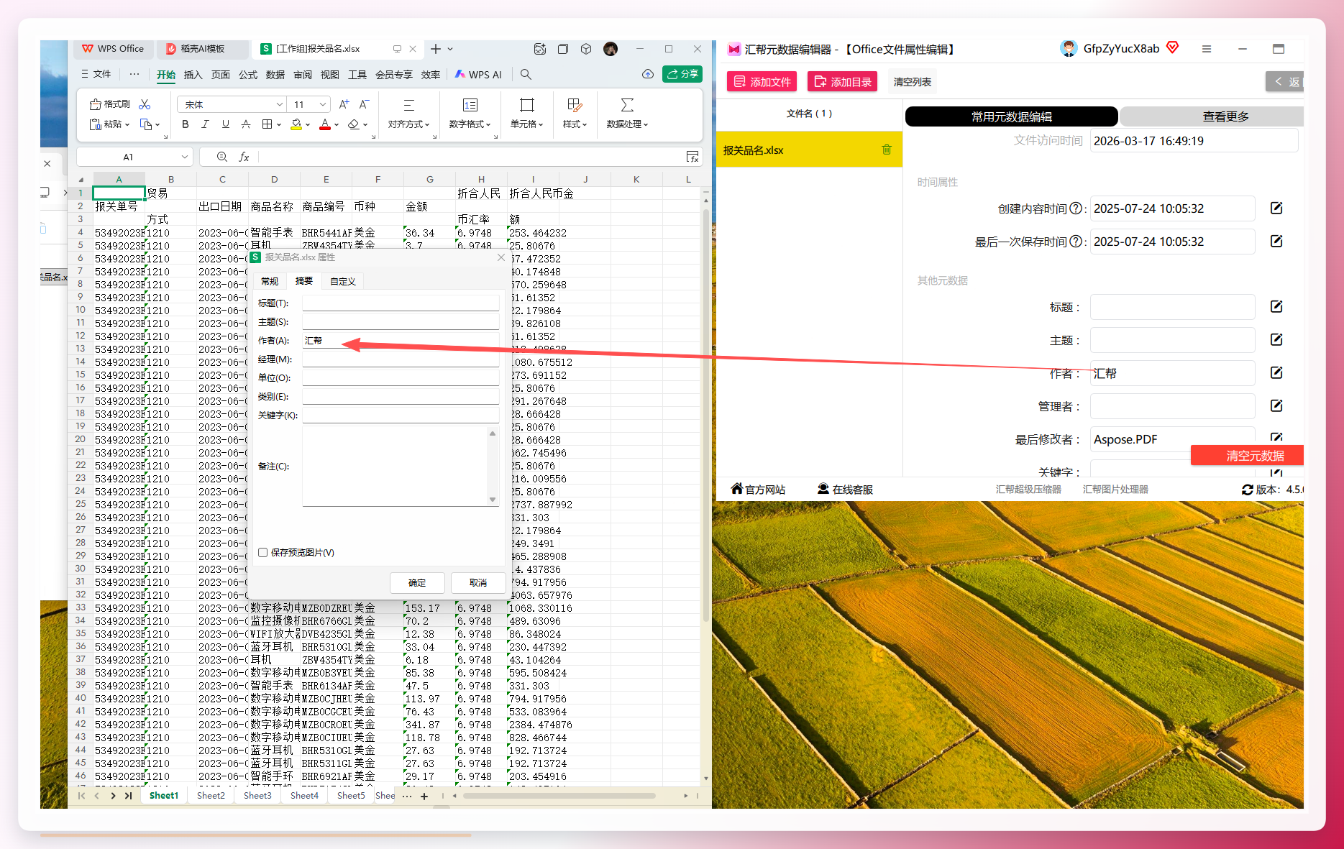Click the 稻壳AI模板 window tab
Viewport: 1344px width, 849px height.
point(203,49)
